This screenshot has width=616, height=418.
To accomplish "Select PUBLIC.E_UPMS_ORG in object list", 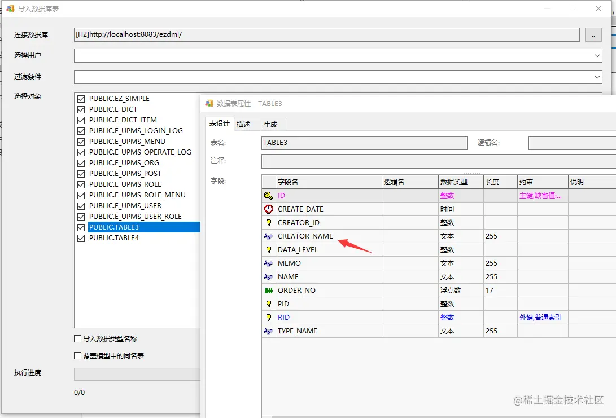I will coord(124,163).
